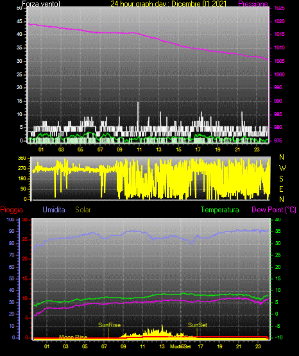Select the 'Dew Point (°C)' legend label
Screen dimensions: 299x356
(274, 210)
